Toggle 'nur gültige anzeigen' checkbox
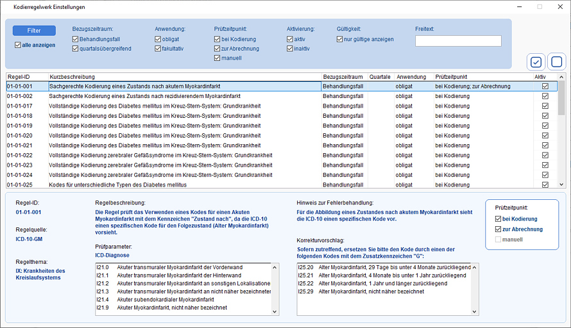The height and width of the screenshot is (328, 571). [340, 39]
